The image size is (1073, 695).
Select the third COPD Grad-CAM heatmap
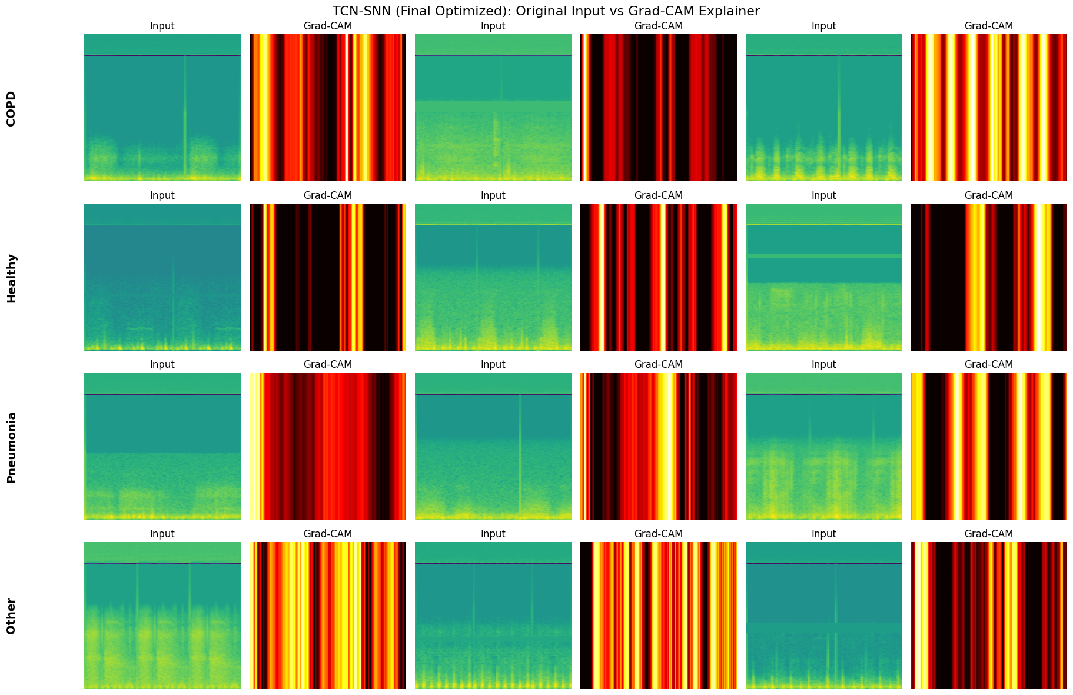pyautogui.click(x=989, y=107)
